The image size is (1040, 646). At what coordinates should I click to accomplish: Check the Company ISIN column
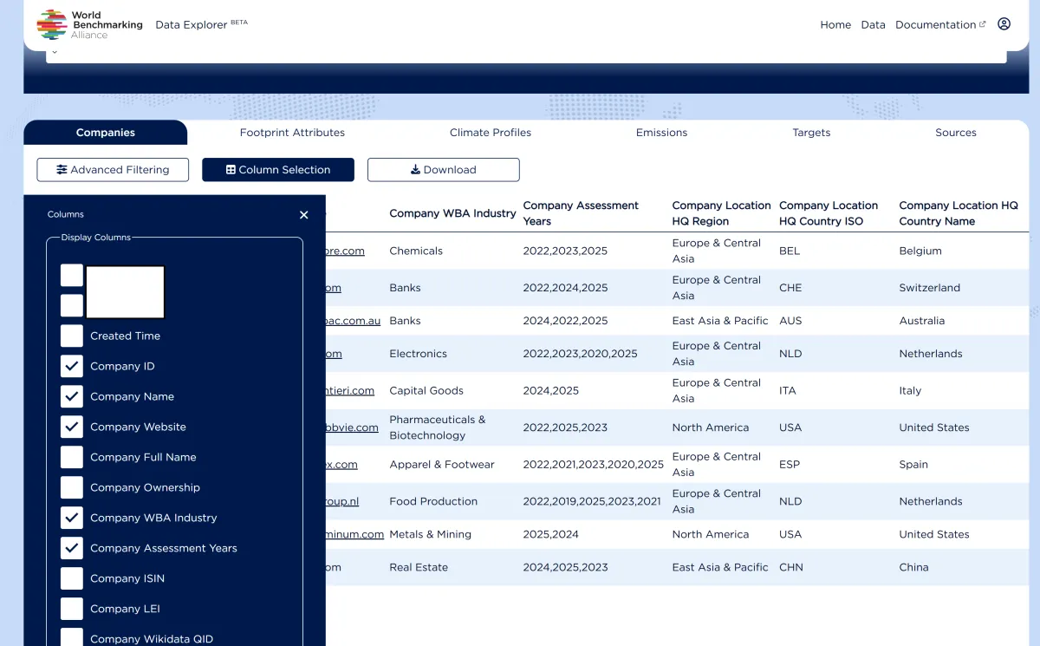tap(72, 578)
